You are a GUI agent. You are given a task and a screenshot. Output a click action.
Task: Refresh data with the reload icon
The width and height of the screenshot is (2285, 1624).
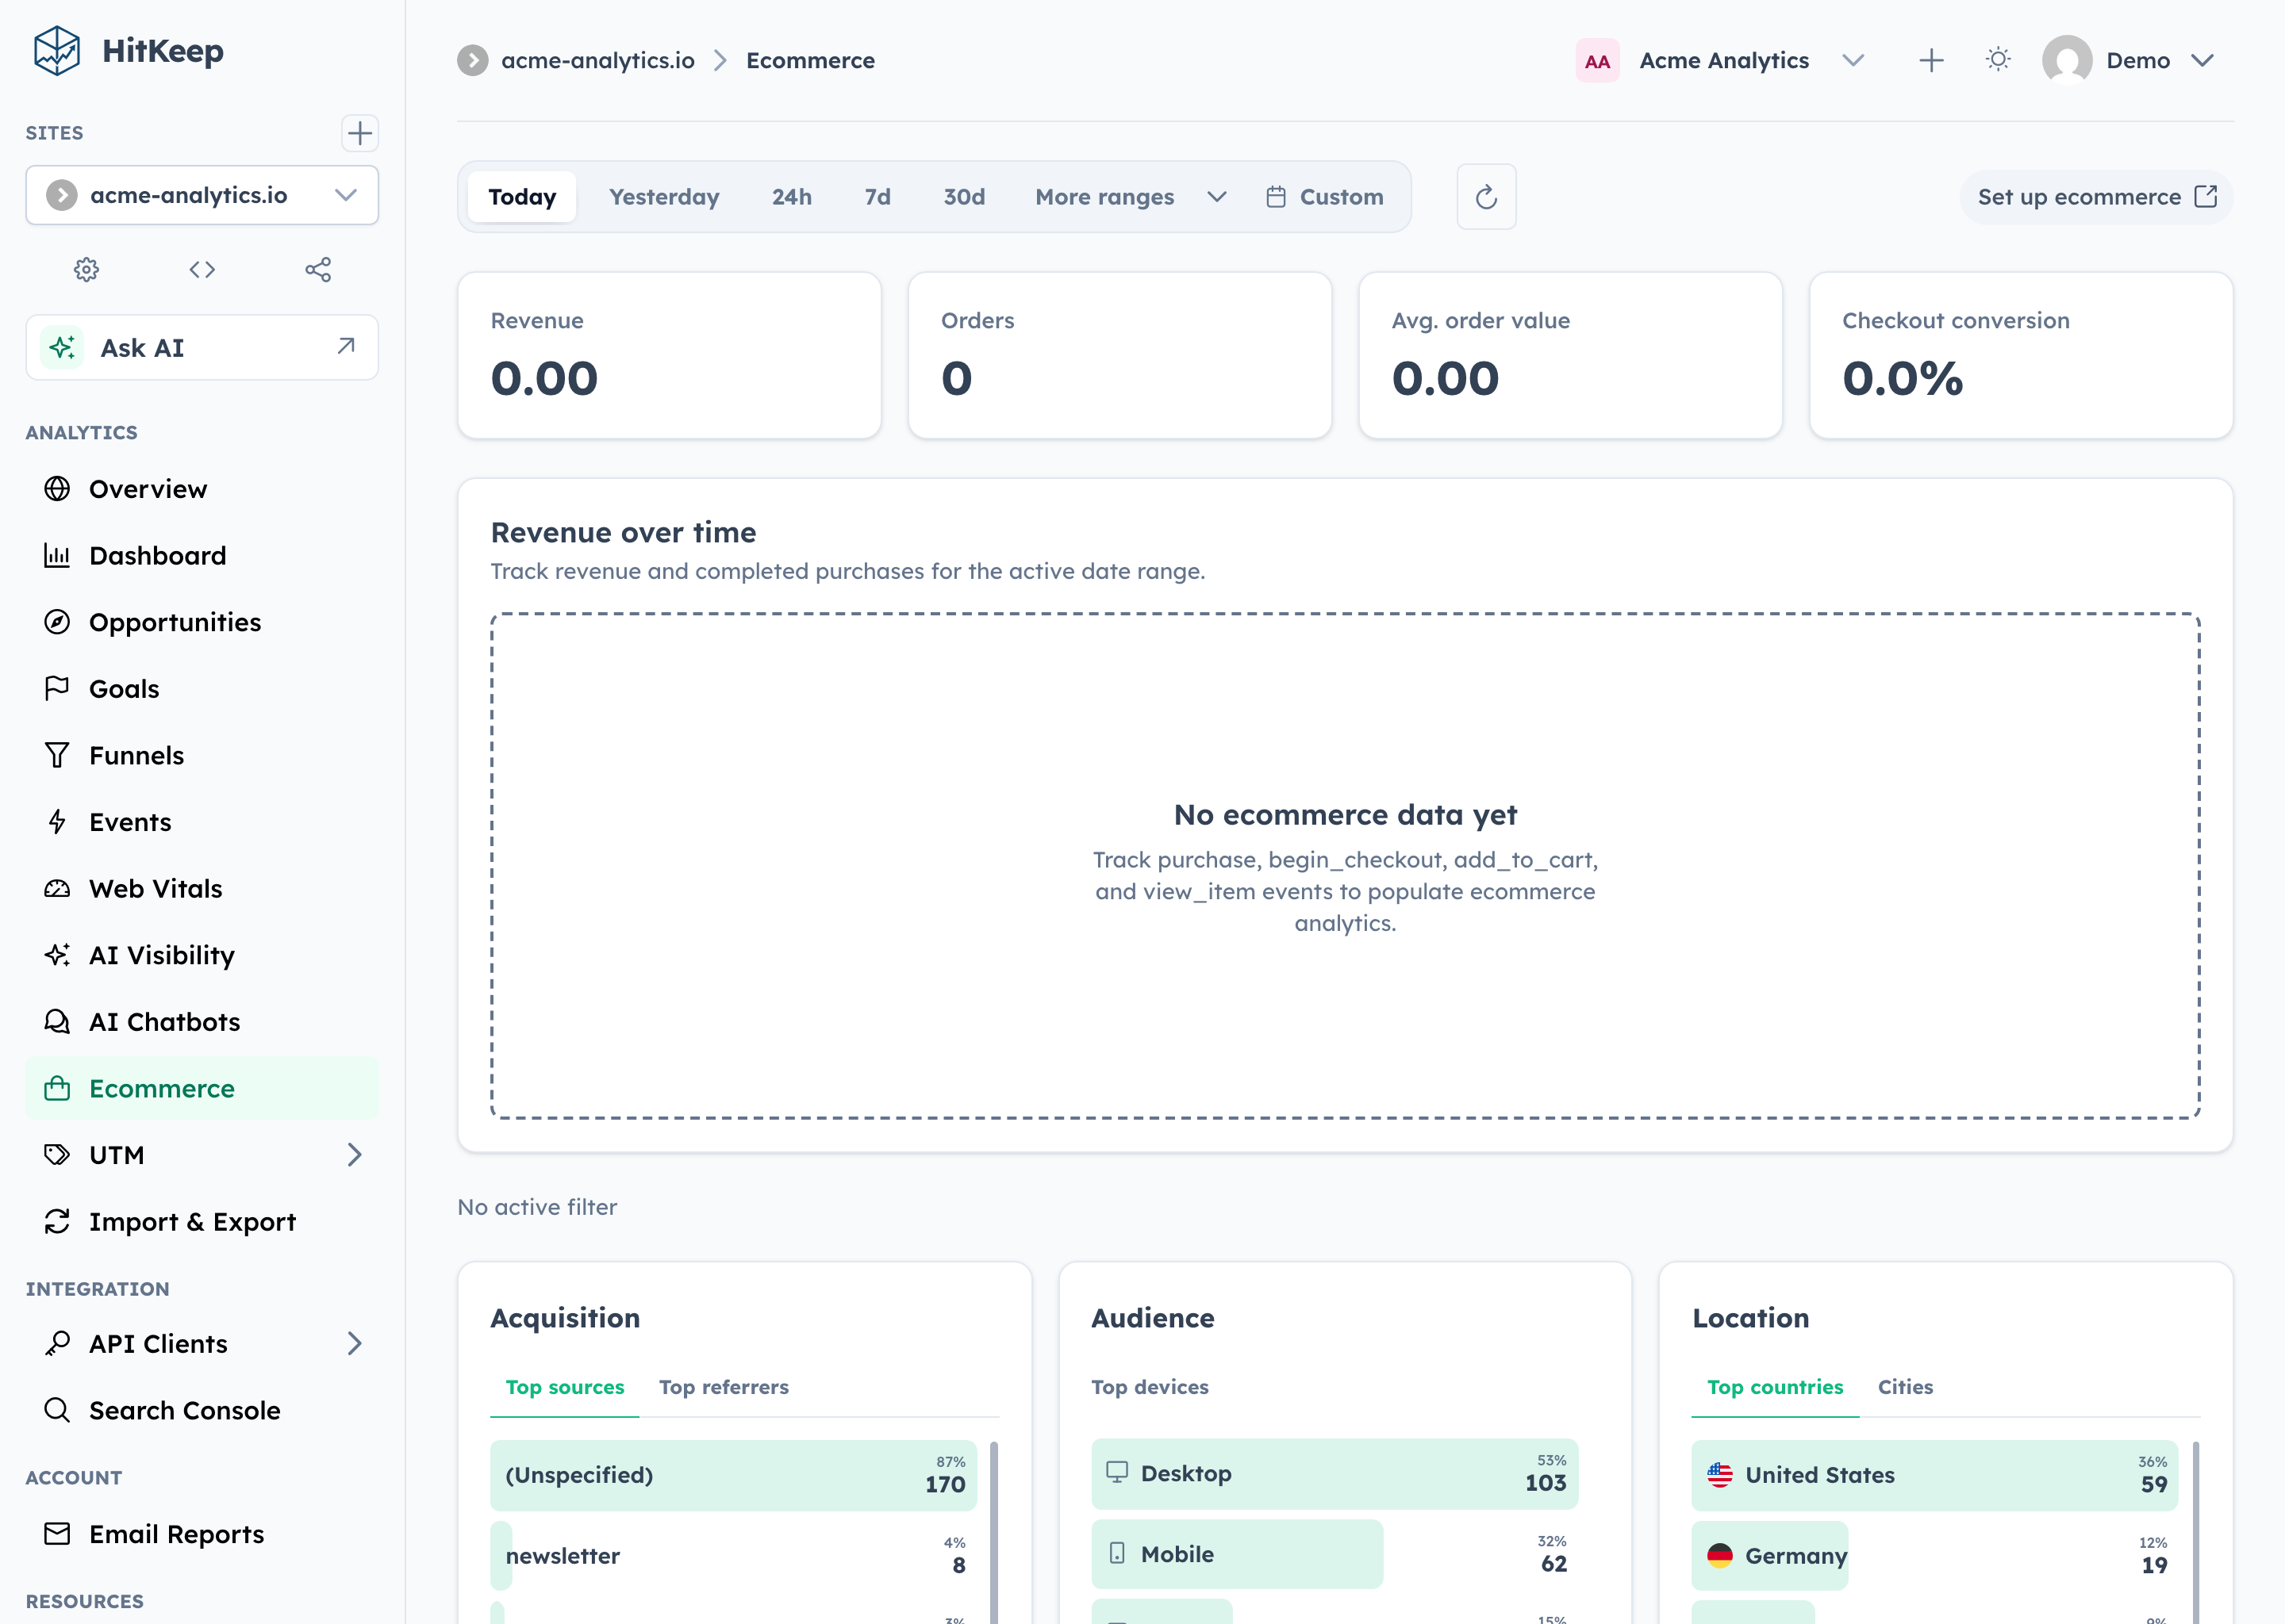click(x=1487, y=197)
